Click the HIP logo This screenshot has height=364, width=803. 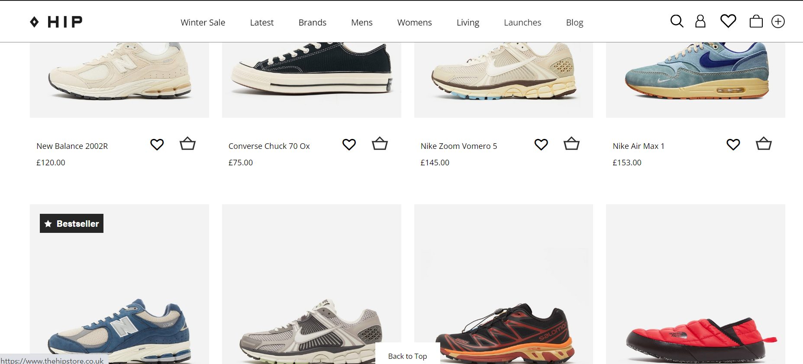(x=56, y=22)
